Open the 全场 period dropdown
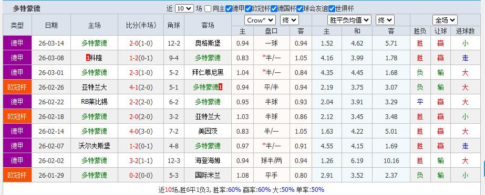 point(445,20)
